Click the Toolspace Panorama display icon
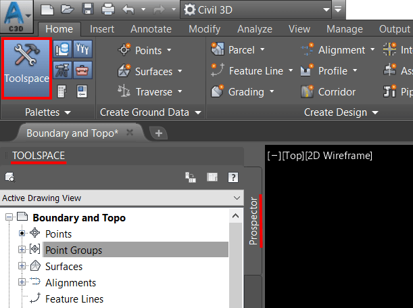 tap(212, 177)
